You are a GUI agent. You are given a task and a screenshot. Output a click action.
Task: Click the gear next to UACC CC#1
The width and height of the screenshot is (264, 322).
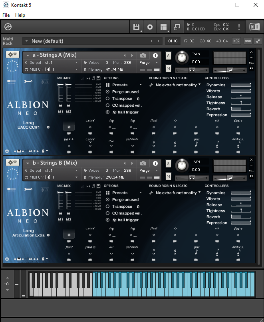pyautogui.click(x=48, y=127)
